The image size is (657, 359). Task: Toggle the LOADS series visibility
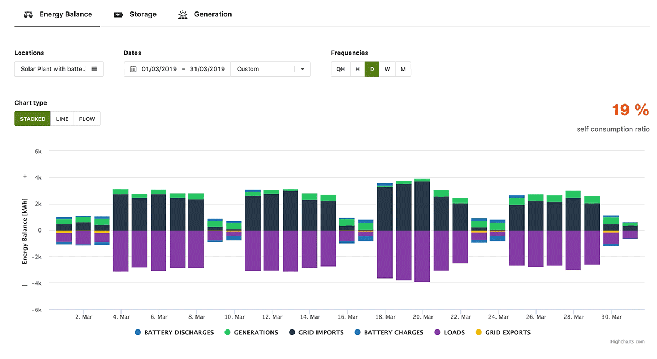coord(451,332)
